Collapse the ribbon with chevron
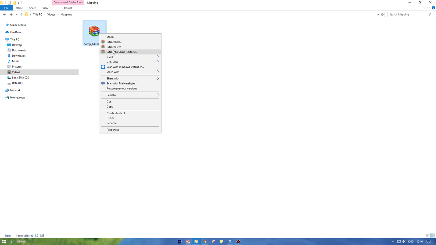This screenshot has height=245, width=436. coord(429,8)
